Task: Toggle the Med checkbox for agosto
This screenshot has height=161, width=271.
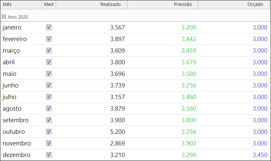Action: 49,108
